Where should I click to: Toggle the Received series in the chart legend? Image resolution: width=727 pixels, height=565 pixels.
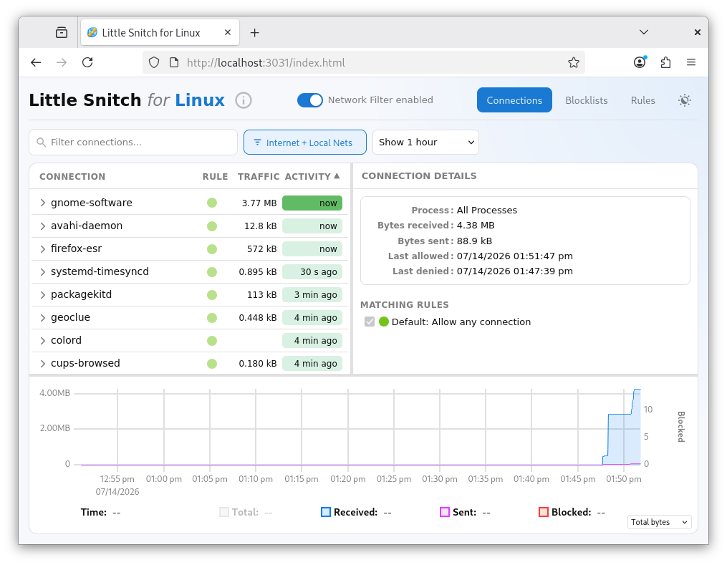pos(326,512)
